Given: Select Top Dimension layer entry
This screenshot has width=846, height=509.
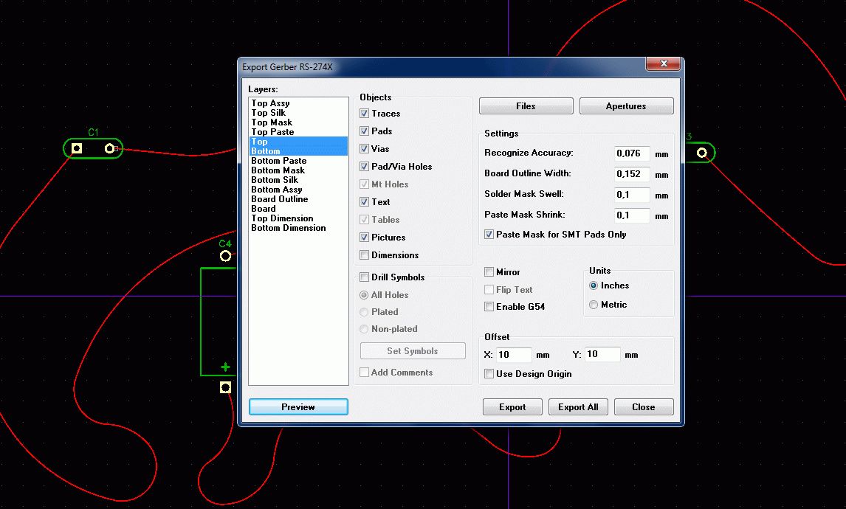Looking at the screenshot, I should tap(282, 218).
